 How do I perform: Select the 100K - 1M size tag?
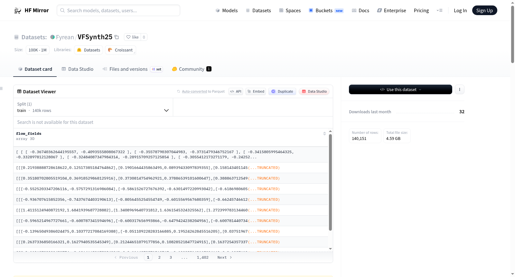[38, 50]
